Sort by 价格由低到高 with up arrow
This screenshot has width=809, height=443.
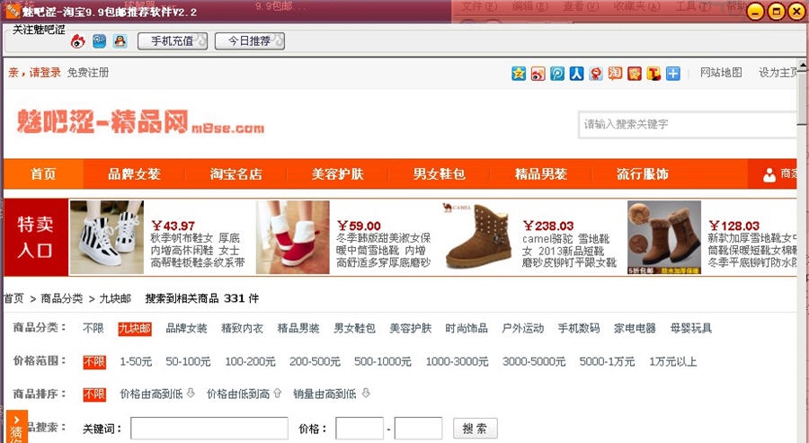tap(244, 394)
